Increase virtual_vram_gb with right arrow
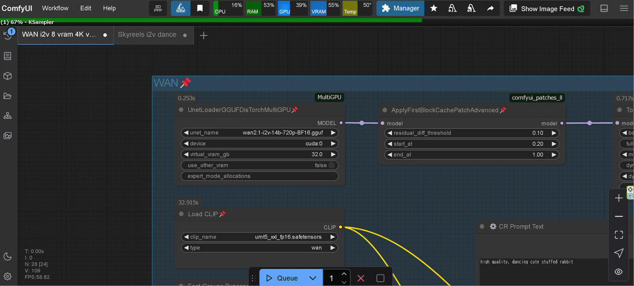The image size is (634, 286). (x=333, y=154)
